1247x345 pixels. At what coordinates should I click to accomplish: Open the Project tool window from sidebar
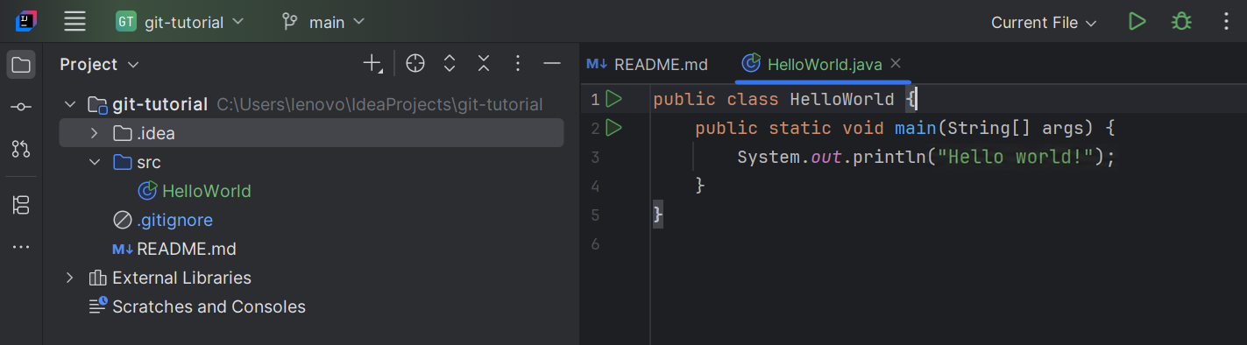click(x=22, y=64)
